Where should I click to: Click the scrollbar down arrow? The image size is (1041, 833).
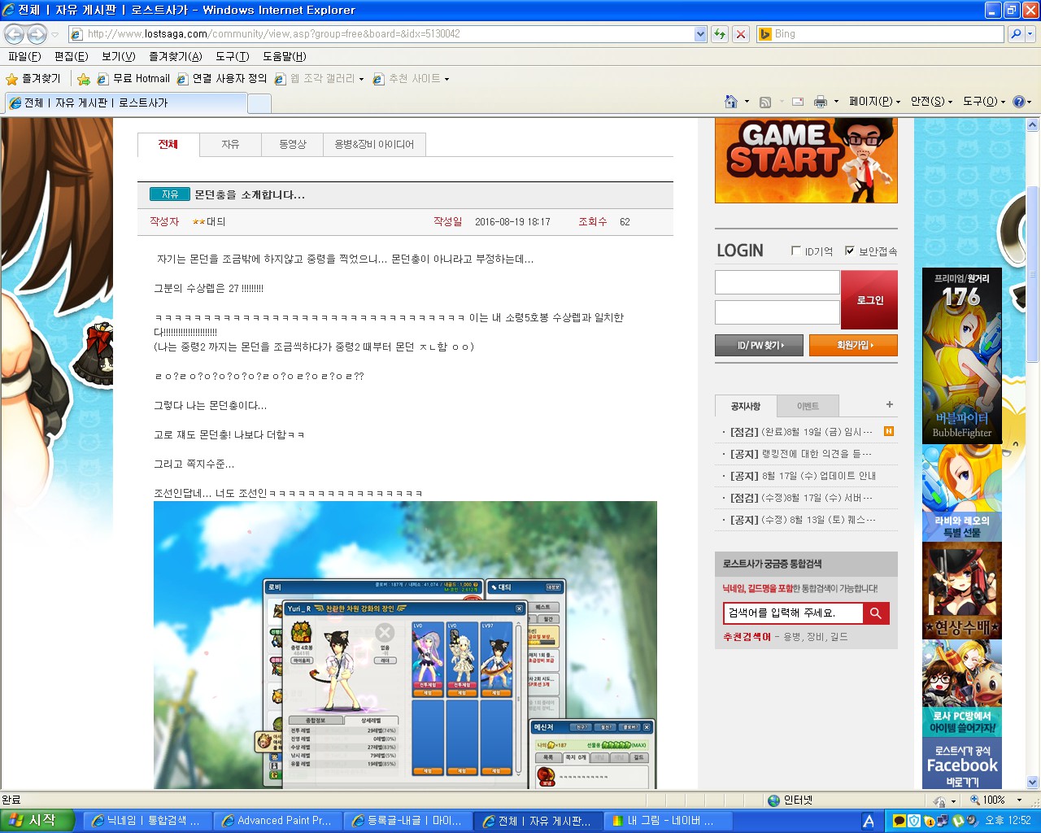click(1032, 783)
